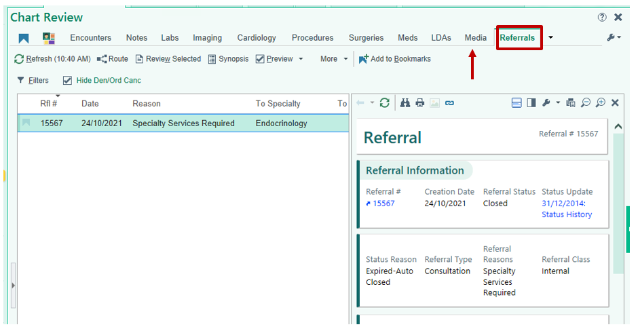Toggle Hide Den/Ord Canc checkbox

(68, 81)
